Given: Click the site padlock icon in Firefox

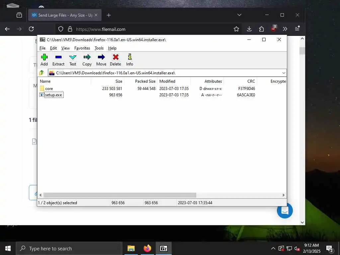Looking at the screenshot, I should click(x=70, y=29).
